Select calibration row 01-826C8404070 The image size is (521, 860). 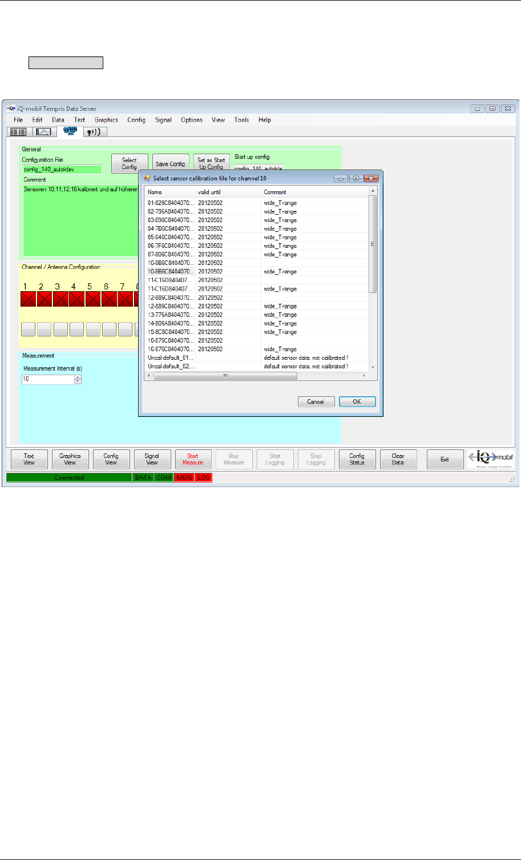[257, 203]
